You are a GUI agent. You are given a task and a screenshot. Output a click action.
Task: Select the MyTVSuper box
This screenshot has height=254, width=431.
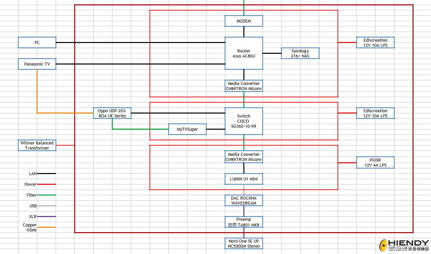187,129
